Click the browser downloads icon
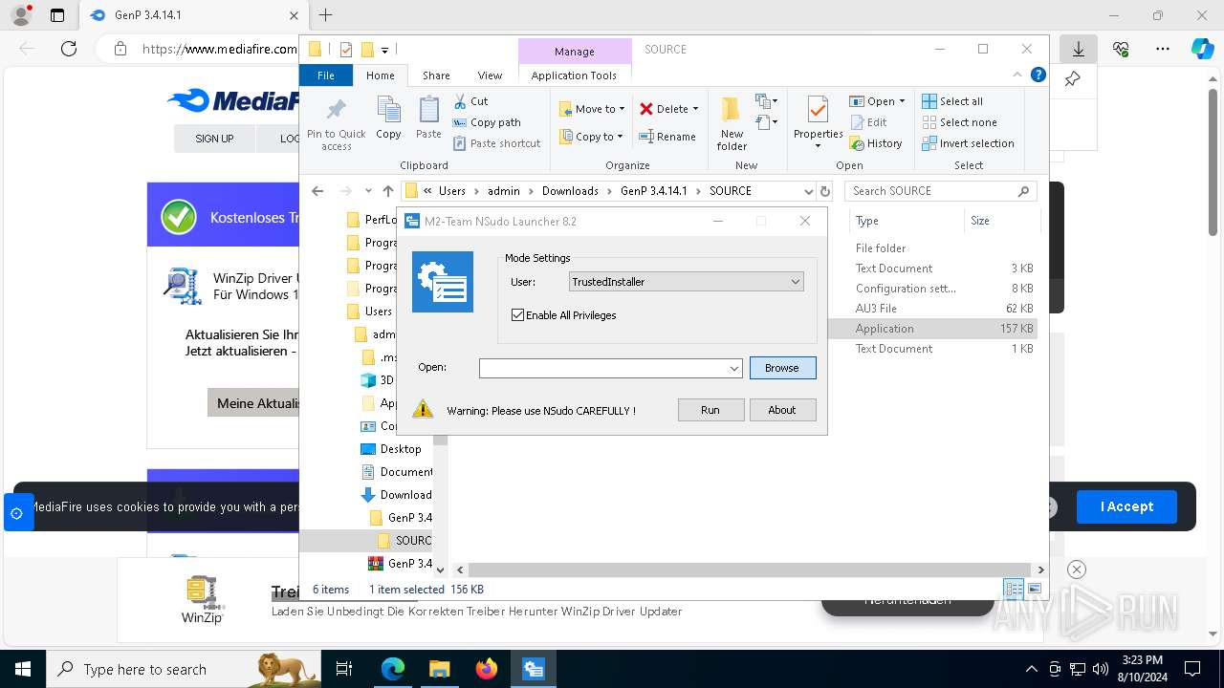This screenshot has width=1224, height=688. [1079, 49]
